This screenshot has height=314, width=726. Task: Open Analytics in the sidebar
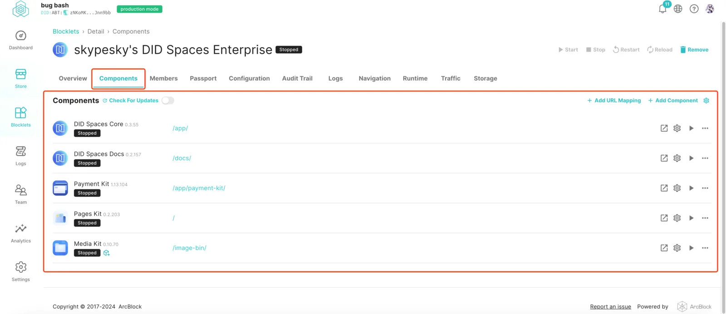tap(20, 233)
